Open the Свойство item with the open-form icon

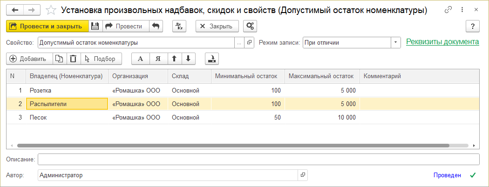(249, 43)
